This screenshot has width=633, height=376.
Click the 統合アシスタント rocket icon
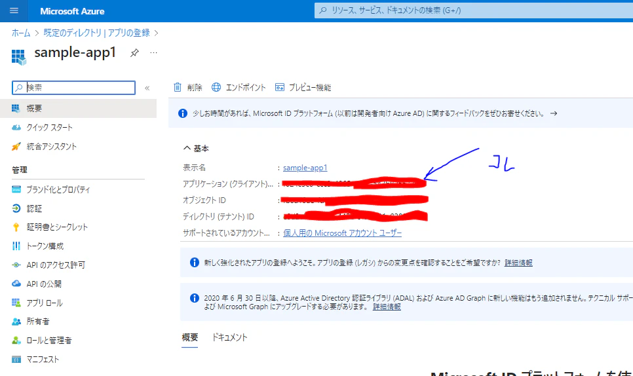tap(16, 147)
